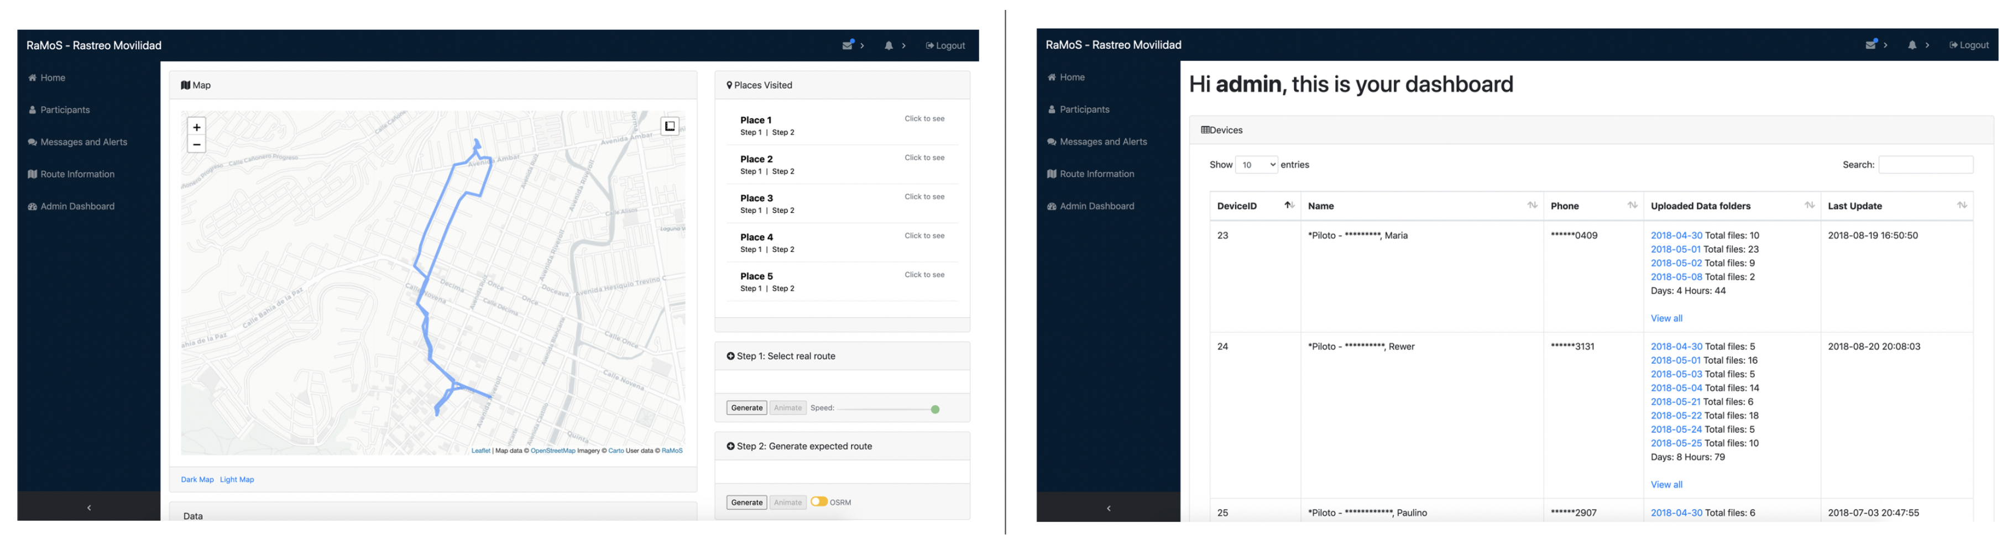The height and width of the screenshot is (540, 2012).
Task: Open the bell notifications icon in the dashboard header
Action: (x=1911, y=45)
